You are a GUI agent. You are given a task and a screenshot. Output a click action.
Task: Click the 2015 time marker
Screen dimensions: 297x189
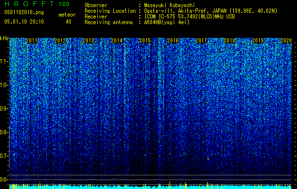[145, 41]
